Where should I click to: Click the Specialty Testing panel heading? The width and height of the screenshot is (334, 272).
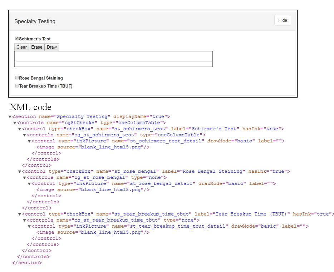pos(35,21)
